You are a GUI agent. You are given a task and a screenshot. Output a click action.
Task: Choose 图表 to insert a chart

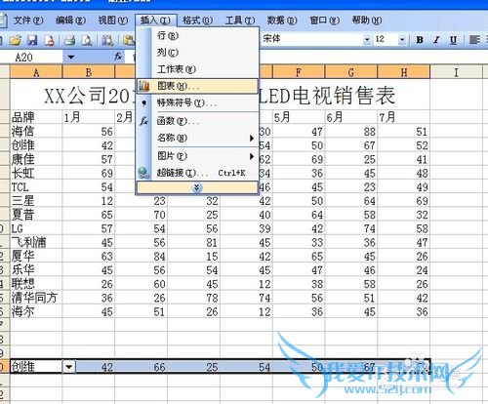tap(197, 86)
